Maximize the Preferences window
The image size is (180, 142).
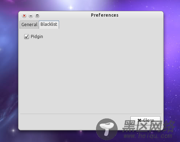(x=37, y=16)
